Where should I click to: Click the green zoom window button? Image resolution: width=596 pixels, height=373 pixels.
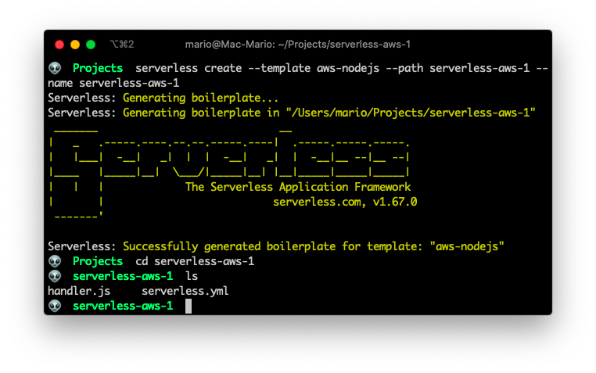tap(91, 45)
